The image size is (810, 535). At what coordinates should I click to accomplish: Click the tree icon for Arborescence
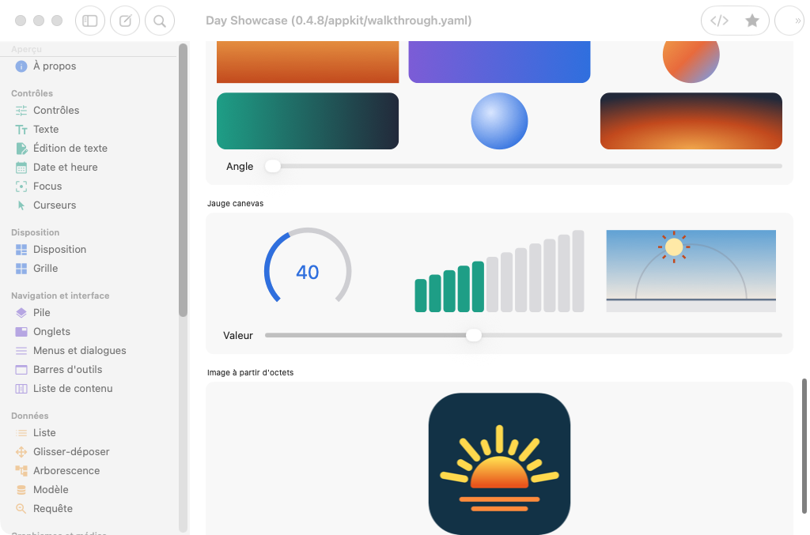(21, 471)
